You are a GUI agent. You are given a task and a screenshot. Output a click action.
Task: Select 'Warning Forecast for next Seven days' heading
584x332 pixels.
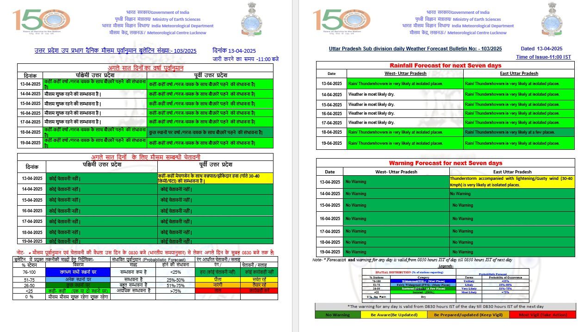click(445, 163)
